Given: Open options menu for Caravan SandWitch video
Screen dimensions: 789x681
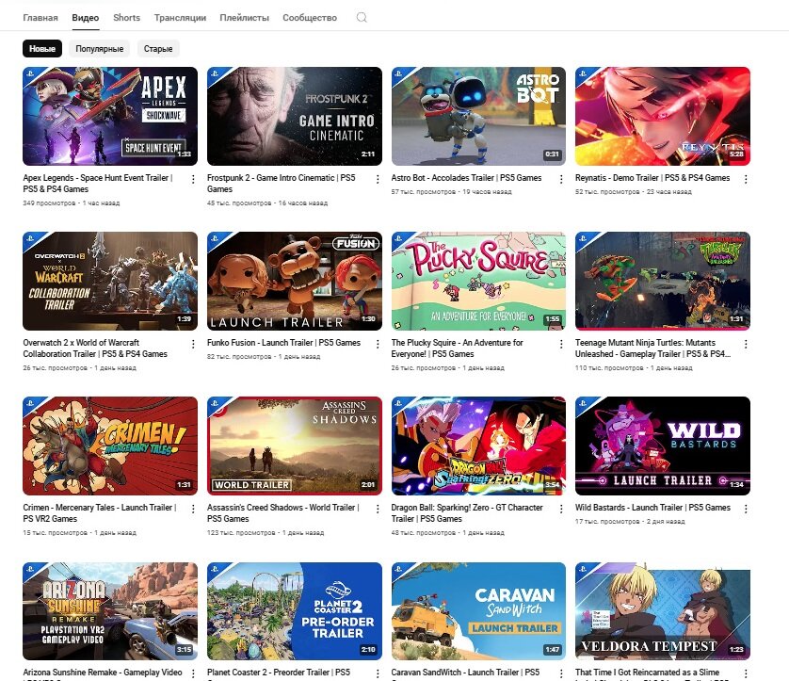Looking at the screenshot, I should [561, 673].
